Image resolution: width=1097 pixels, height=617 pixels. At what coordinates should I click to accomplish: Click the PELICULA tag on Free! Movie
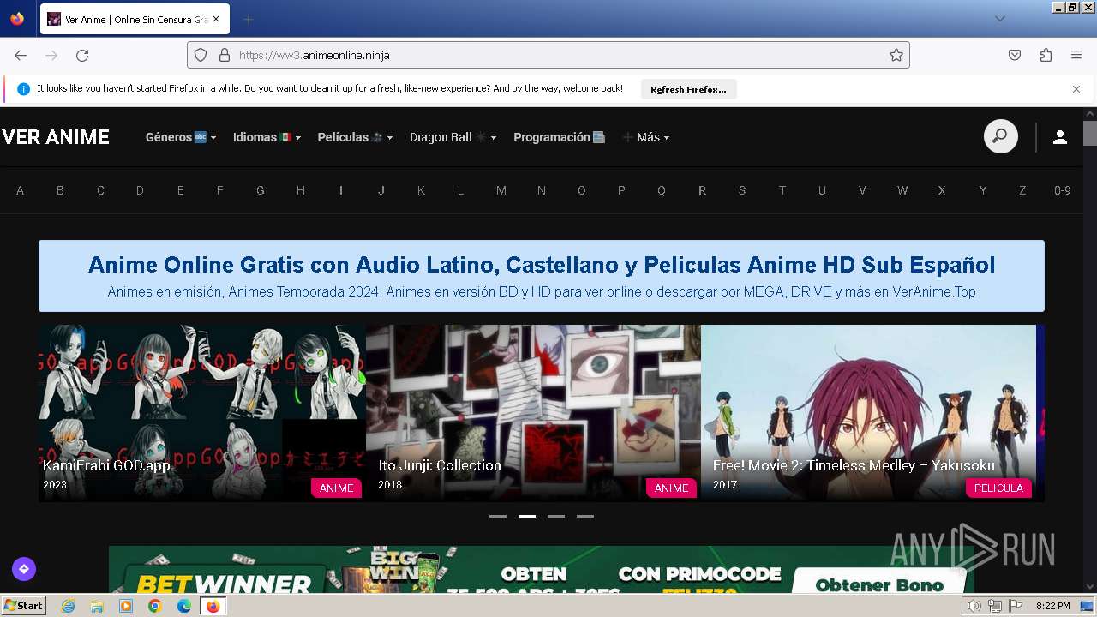point(998,488)
